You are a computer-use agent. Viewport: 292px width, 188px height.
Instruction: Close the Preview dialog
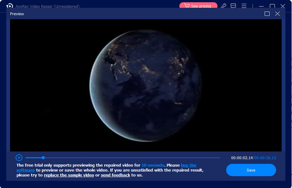coord(277,14)
